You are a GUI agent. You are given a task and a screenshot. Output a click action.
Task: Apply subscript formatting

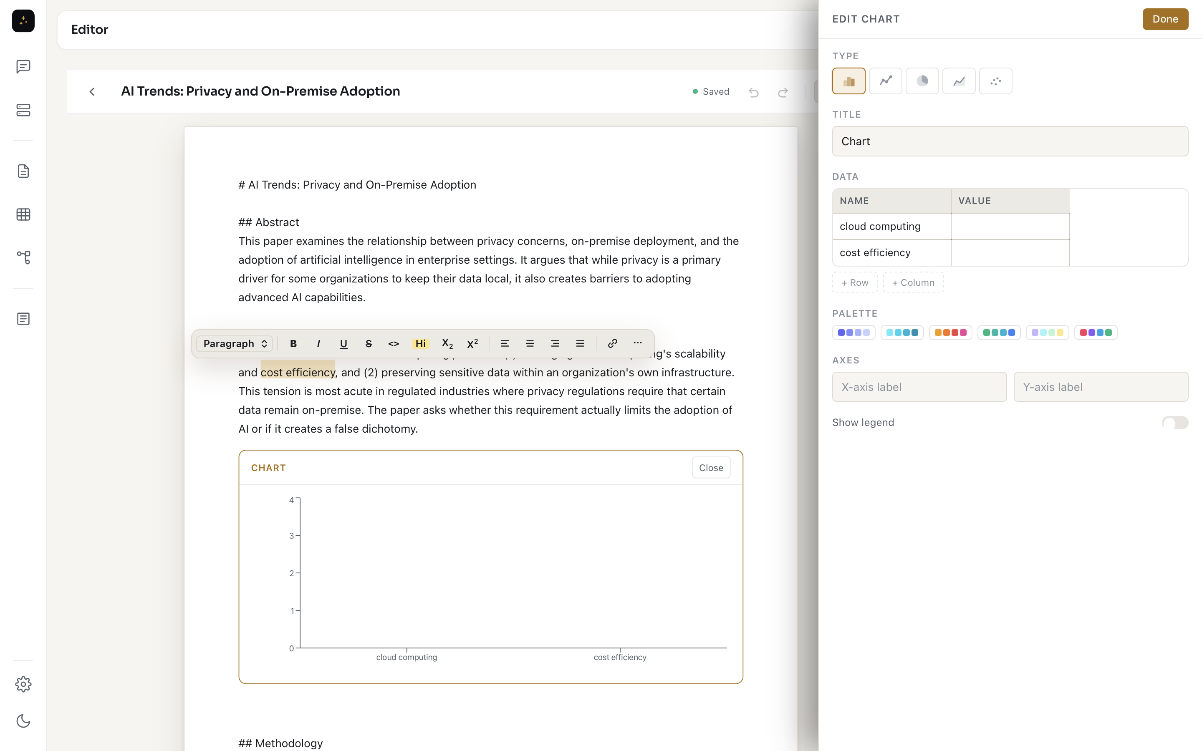pos(447,344)
